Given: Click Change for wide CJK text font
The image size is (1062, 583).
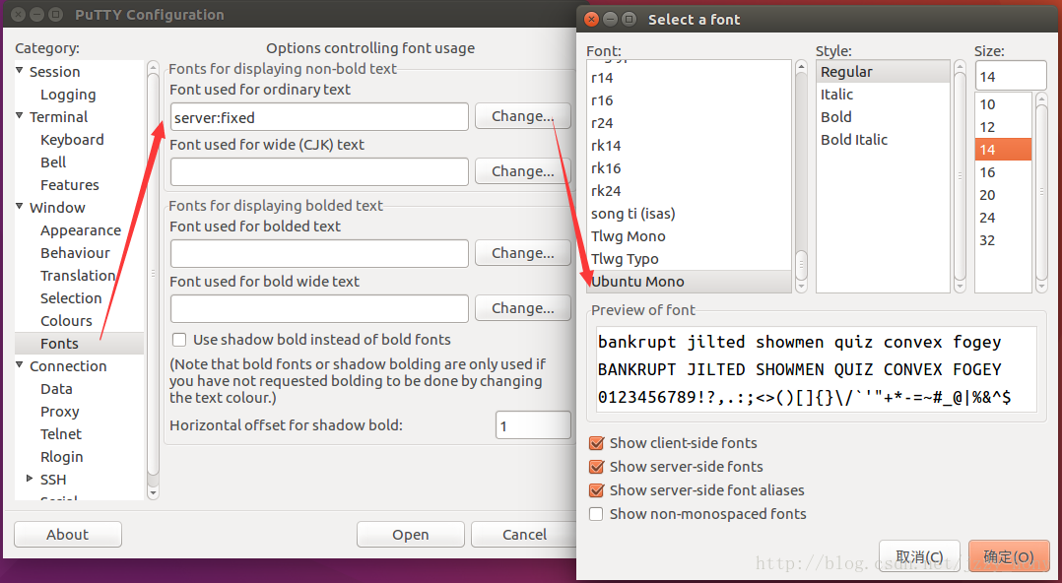Looking at the screenshot, I should click(522, 171).
